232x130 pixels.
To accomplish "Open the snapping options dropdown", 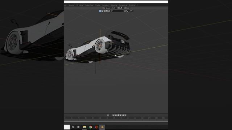I will coord(122,8).
